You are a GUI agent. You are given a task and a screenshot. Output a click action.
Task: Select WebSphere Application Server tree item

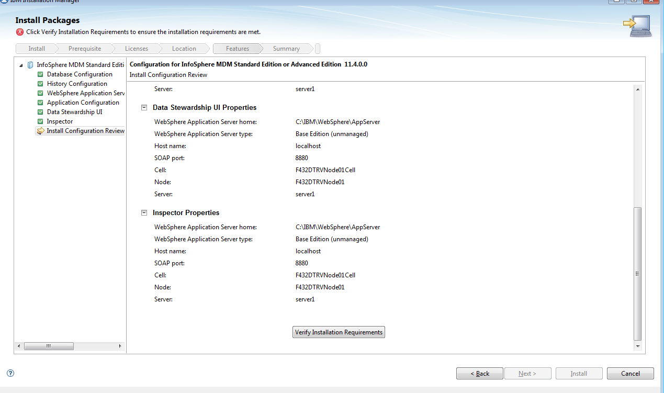click(86, 93)
